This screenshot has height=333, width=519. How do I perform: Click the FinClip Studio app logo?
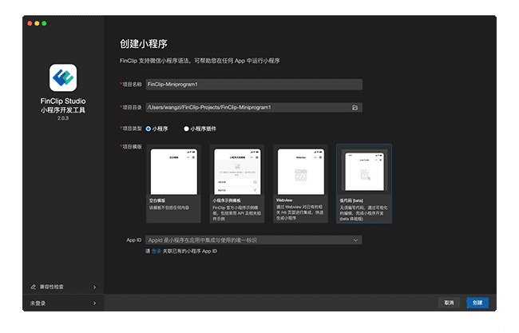click(x=63, y=77)
